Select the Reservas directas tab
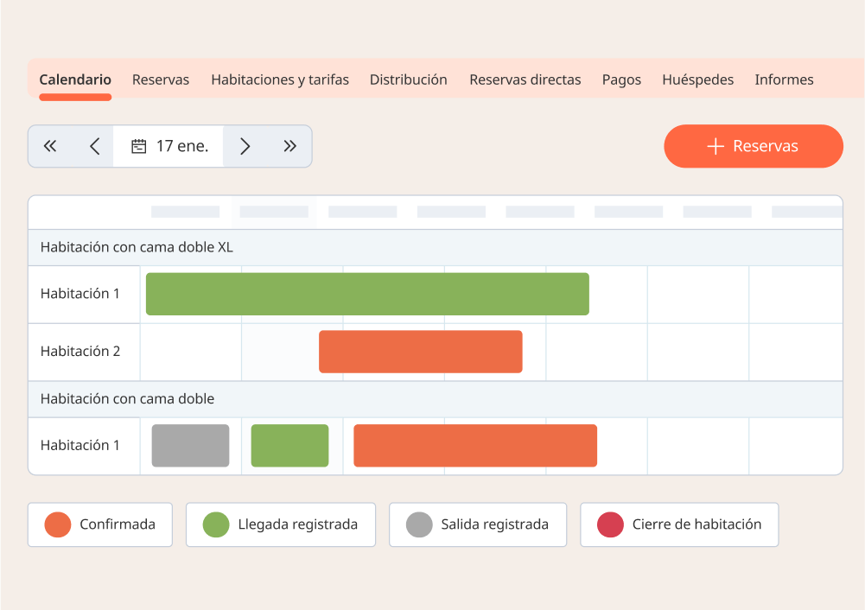The height and width of the screenshot is (610, 865). 525,79
